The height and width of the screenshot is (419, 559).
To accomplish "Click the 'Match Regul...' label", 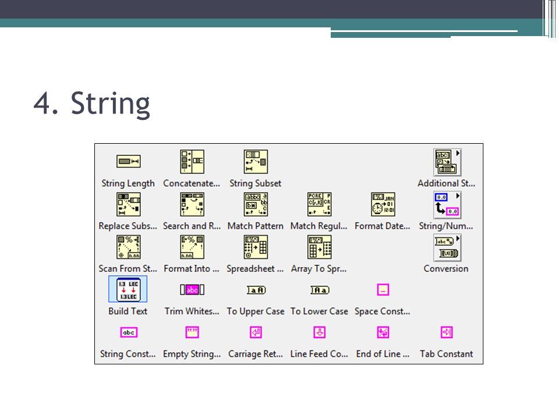I will (x=319, y=226).
